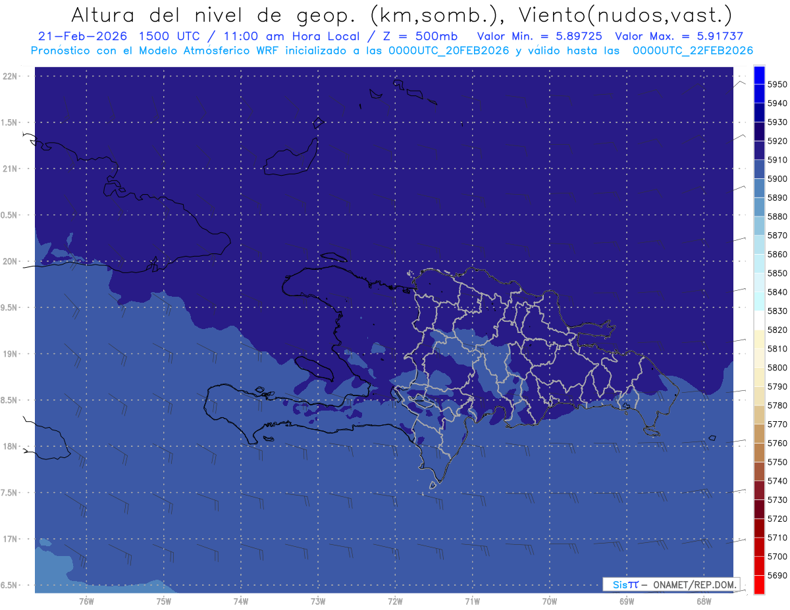
Task: Click the Z = 500mb level label
Action: 419,37
